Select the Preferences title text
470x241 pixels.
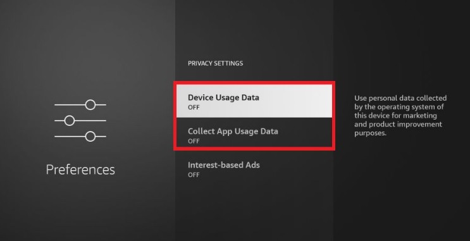click(x=80, y=170)
